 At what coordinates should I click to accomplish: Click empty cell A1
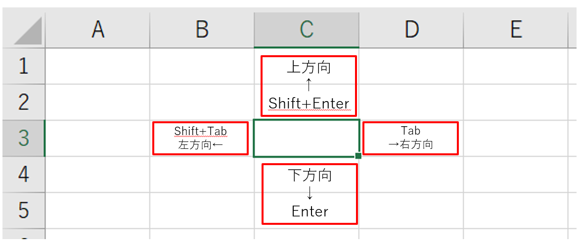(97, 67)
